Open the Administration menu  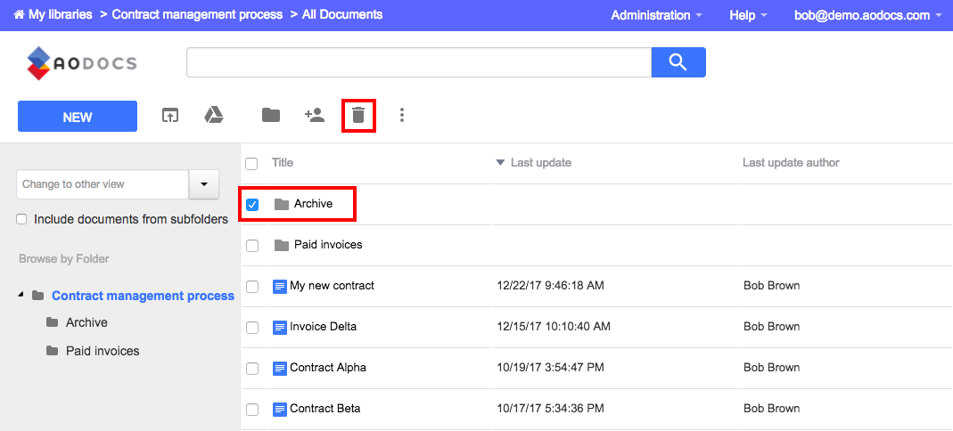pos(656,15)
